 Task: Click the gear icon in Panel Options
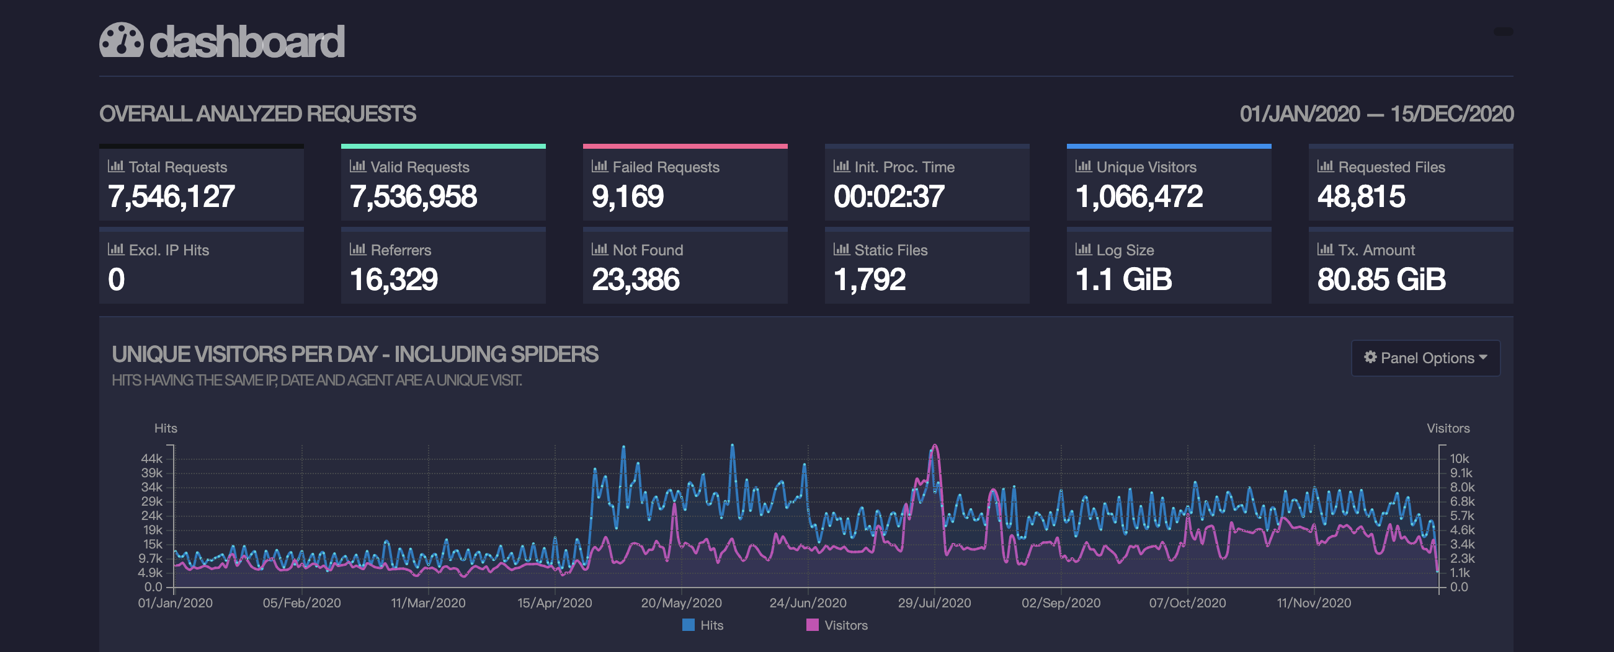[1370, 357]
